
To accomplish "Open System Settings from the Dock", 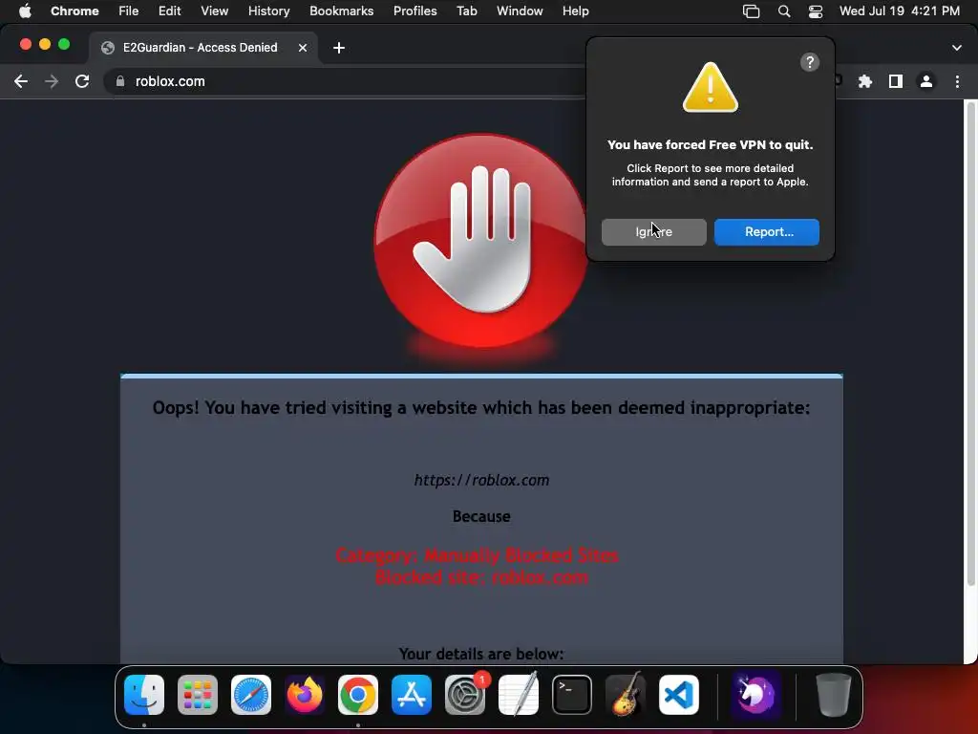I will (465, 695).
